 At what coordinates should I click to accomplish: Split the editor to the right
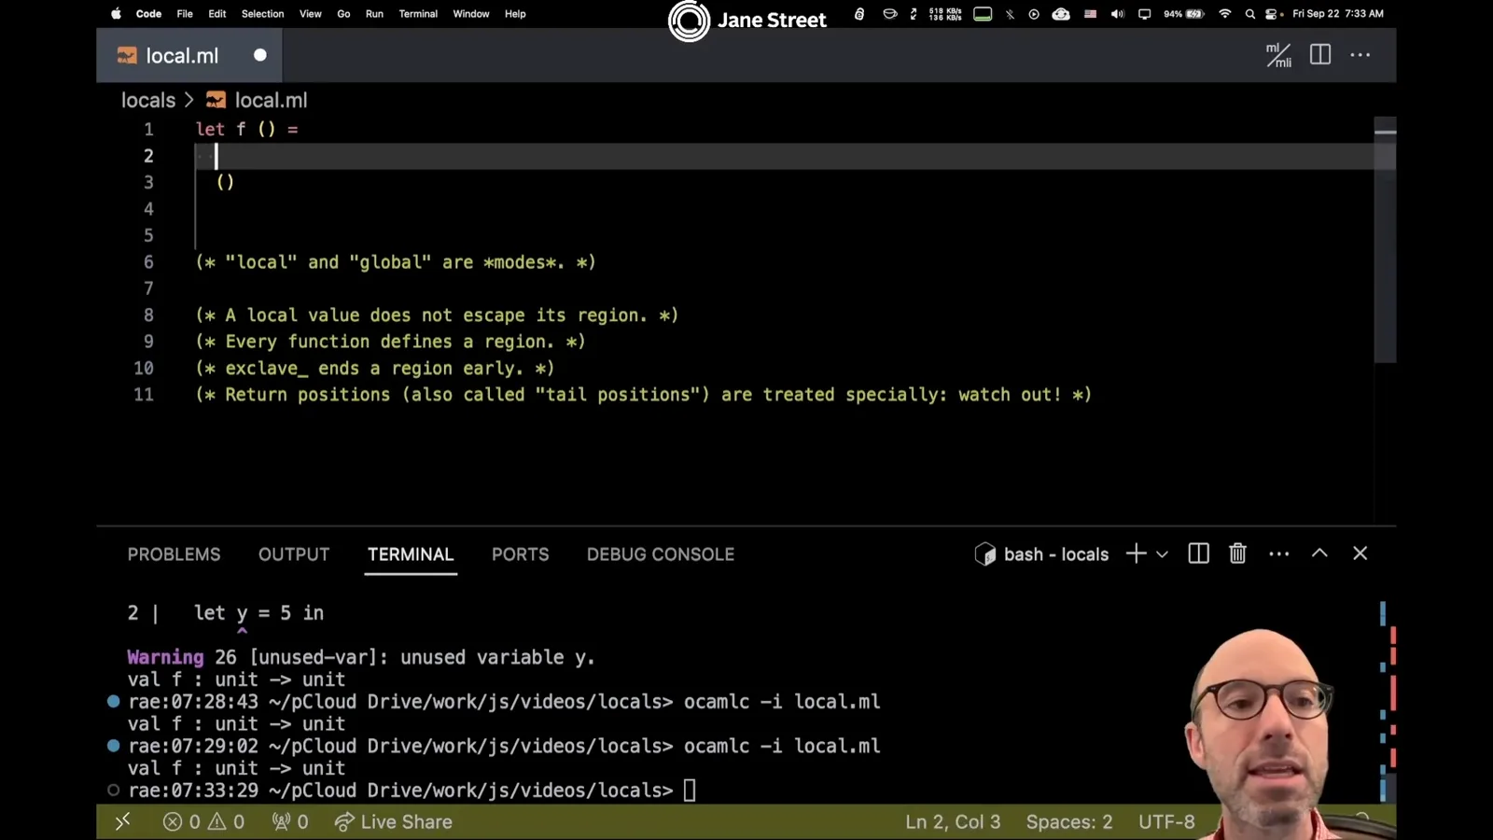click(x=1320, y=54)
